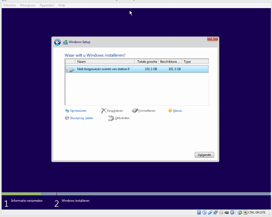The width and height of the screenshot is (272, 217).
Task: Click the Uitbreiden partition icon
Action: click(x=111, y=118)
